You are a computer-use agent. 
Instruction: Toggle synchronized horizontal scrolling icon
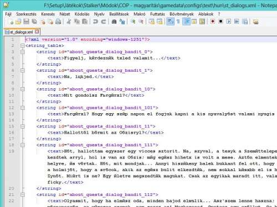pyautogui.click(x=160, y=22)
